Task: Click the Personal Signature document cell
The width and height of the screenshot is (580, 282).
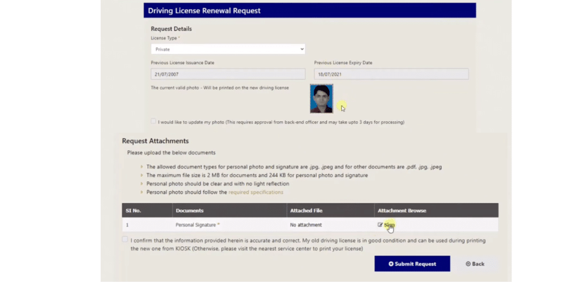Action: 229,225
